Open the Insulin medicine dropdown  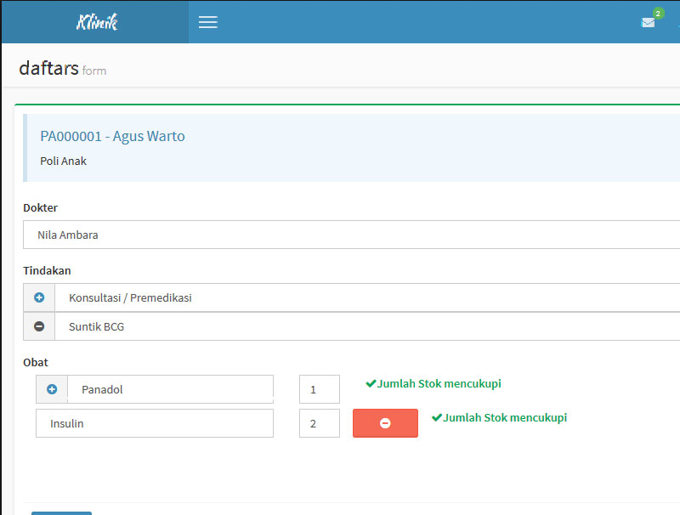[155, 423]
